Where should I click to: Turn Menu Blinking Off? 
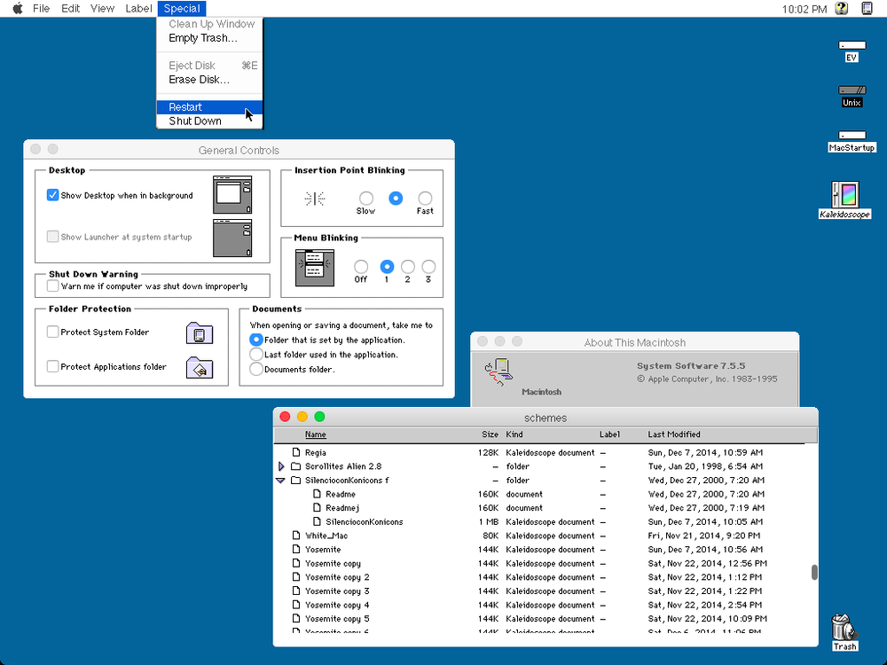tap(361, 266)
